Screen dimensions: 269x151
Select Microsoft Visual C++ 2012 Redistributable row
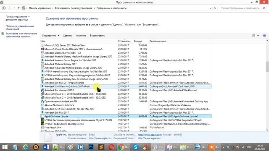[126, 94]
